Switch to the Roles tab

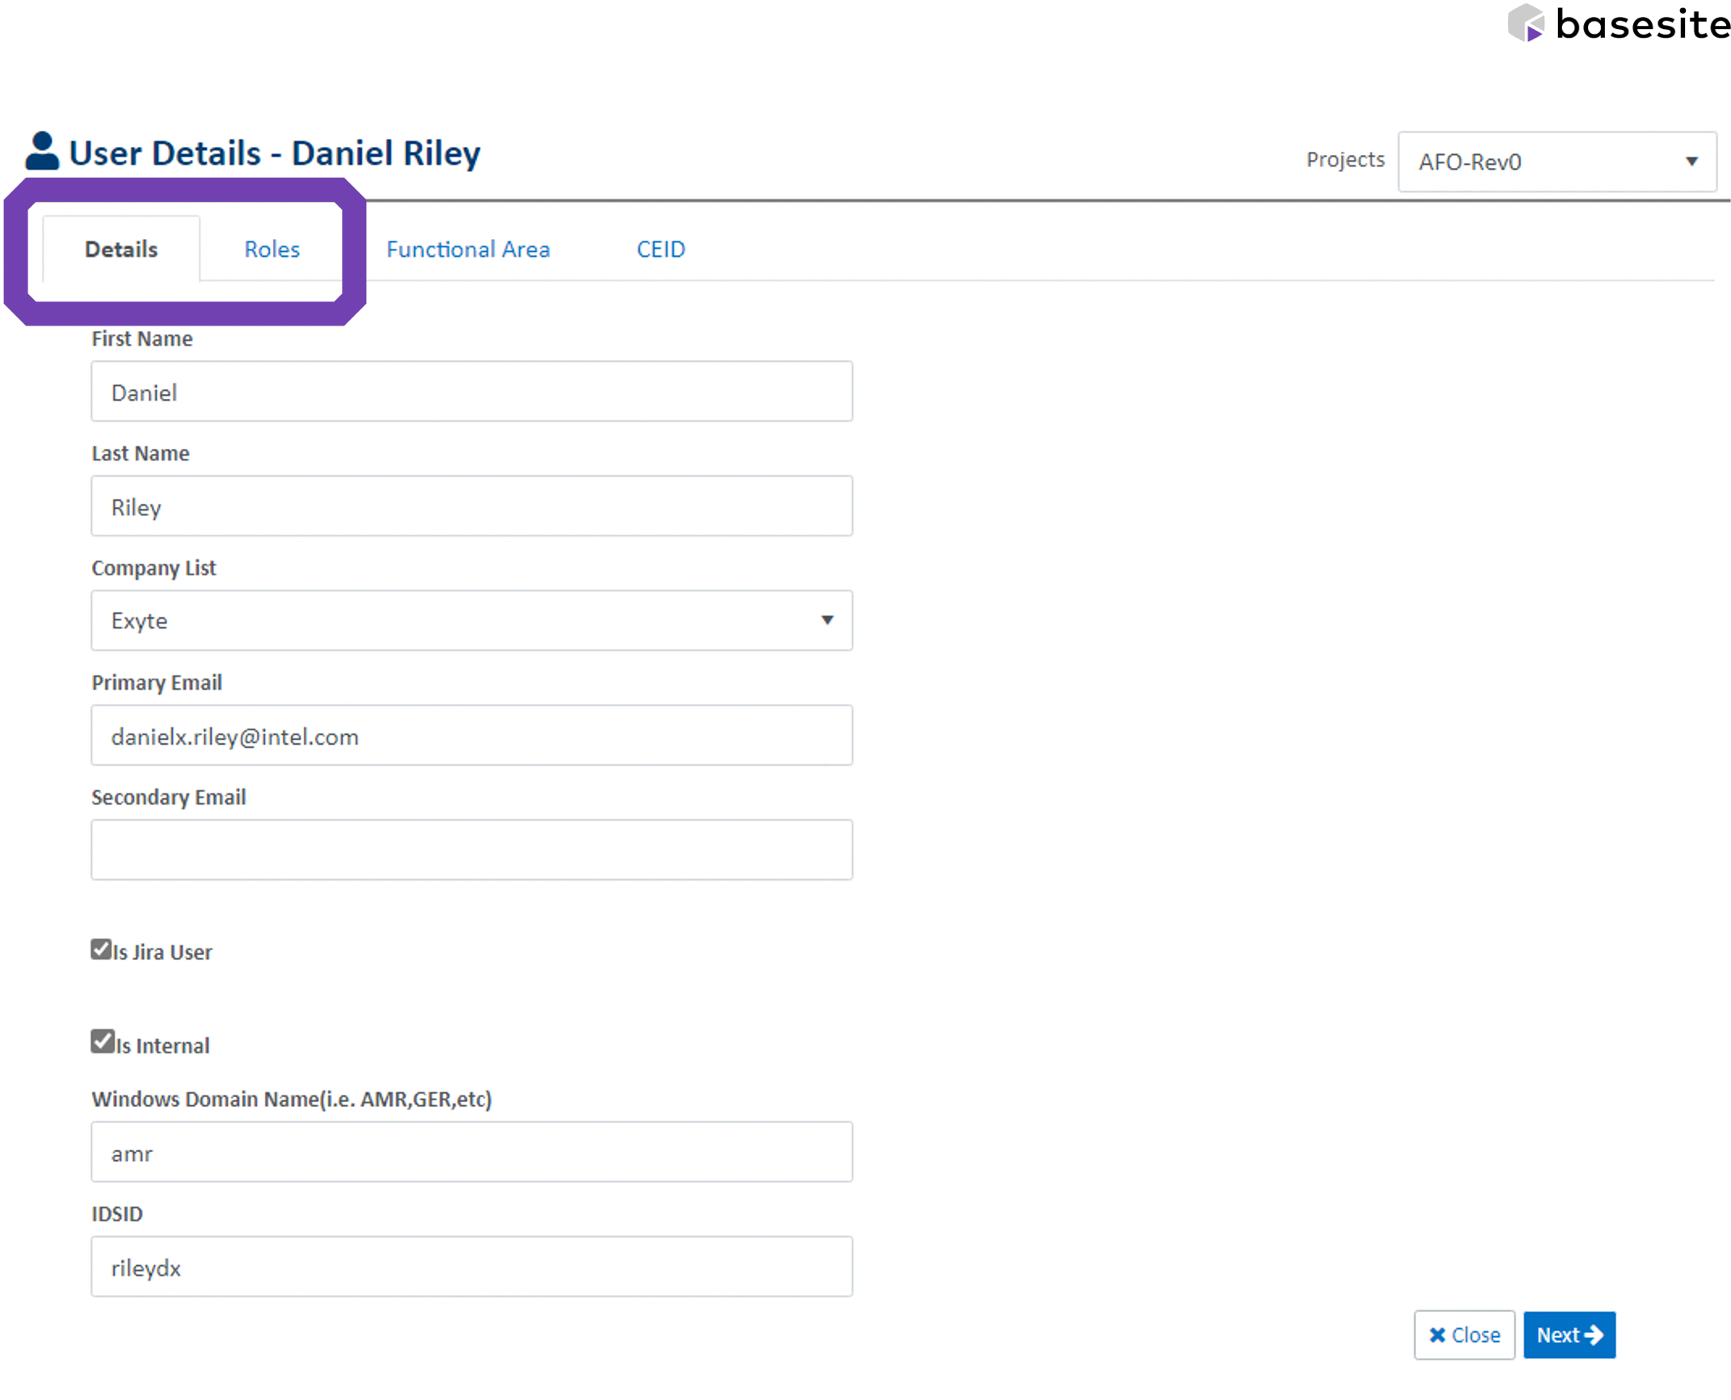272,250
